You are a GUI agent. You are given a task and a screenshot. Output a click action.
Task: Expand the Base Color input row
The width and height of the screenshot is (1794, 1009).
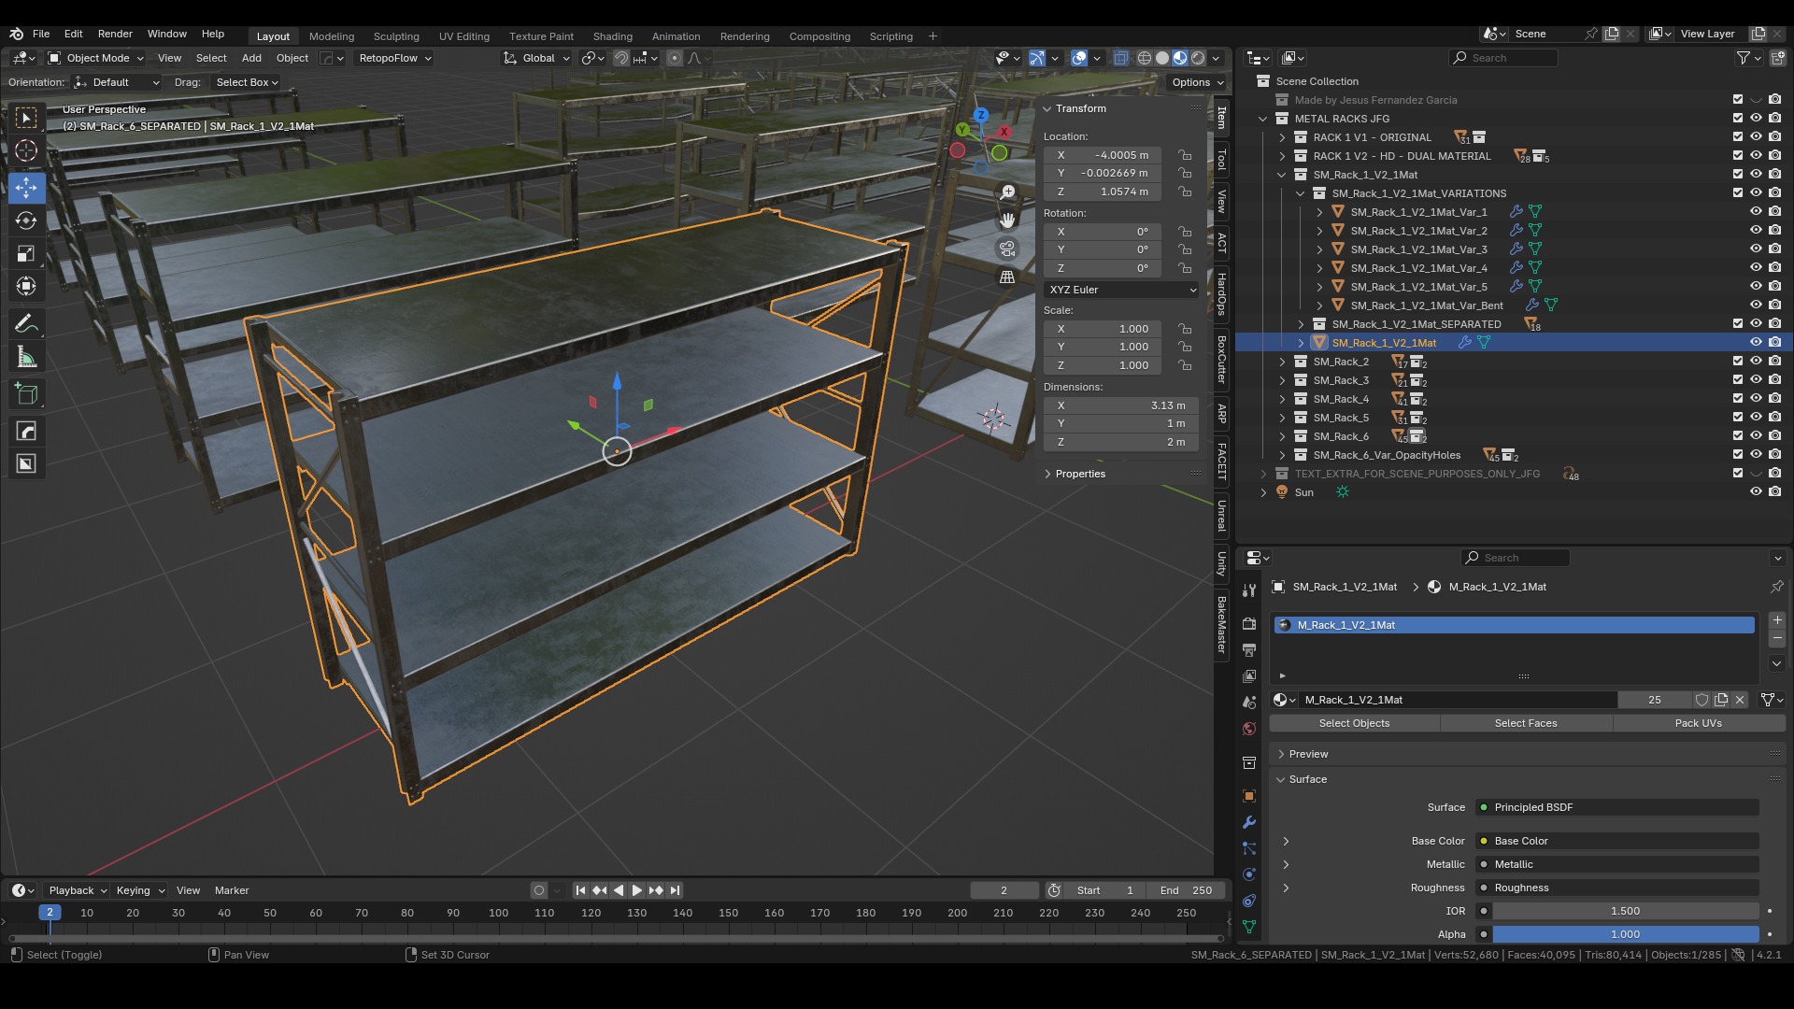[x=1286, y=841]
